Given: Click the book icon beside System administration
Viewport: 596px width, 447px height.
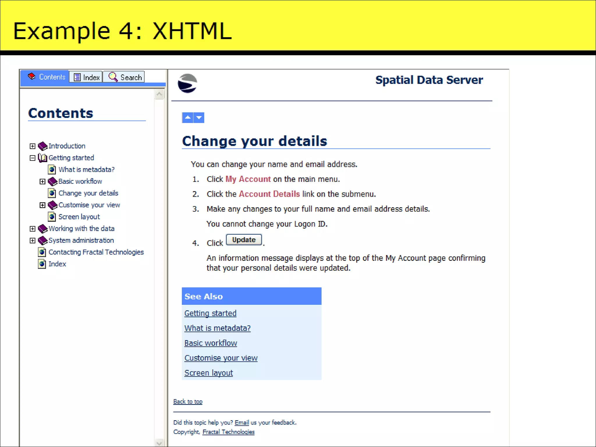Looking at the screenshot, I should point(42,240).
